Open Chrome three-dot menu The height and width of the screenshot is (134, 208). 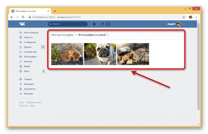(x=196, y=17)
